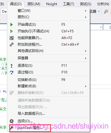The height and width of the screenshot is (133, 111).
Task: Click the Step Into arrow icon
Action: coord(12,66)
